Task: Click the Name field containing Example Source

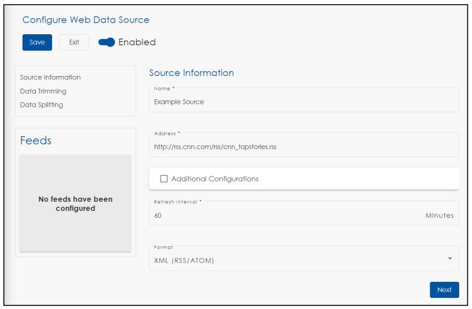Action: point(304,100)
